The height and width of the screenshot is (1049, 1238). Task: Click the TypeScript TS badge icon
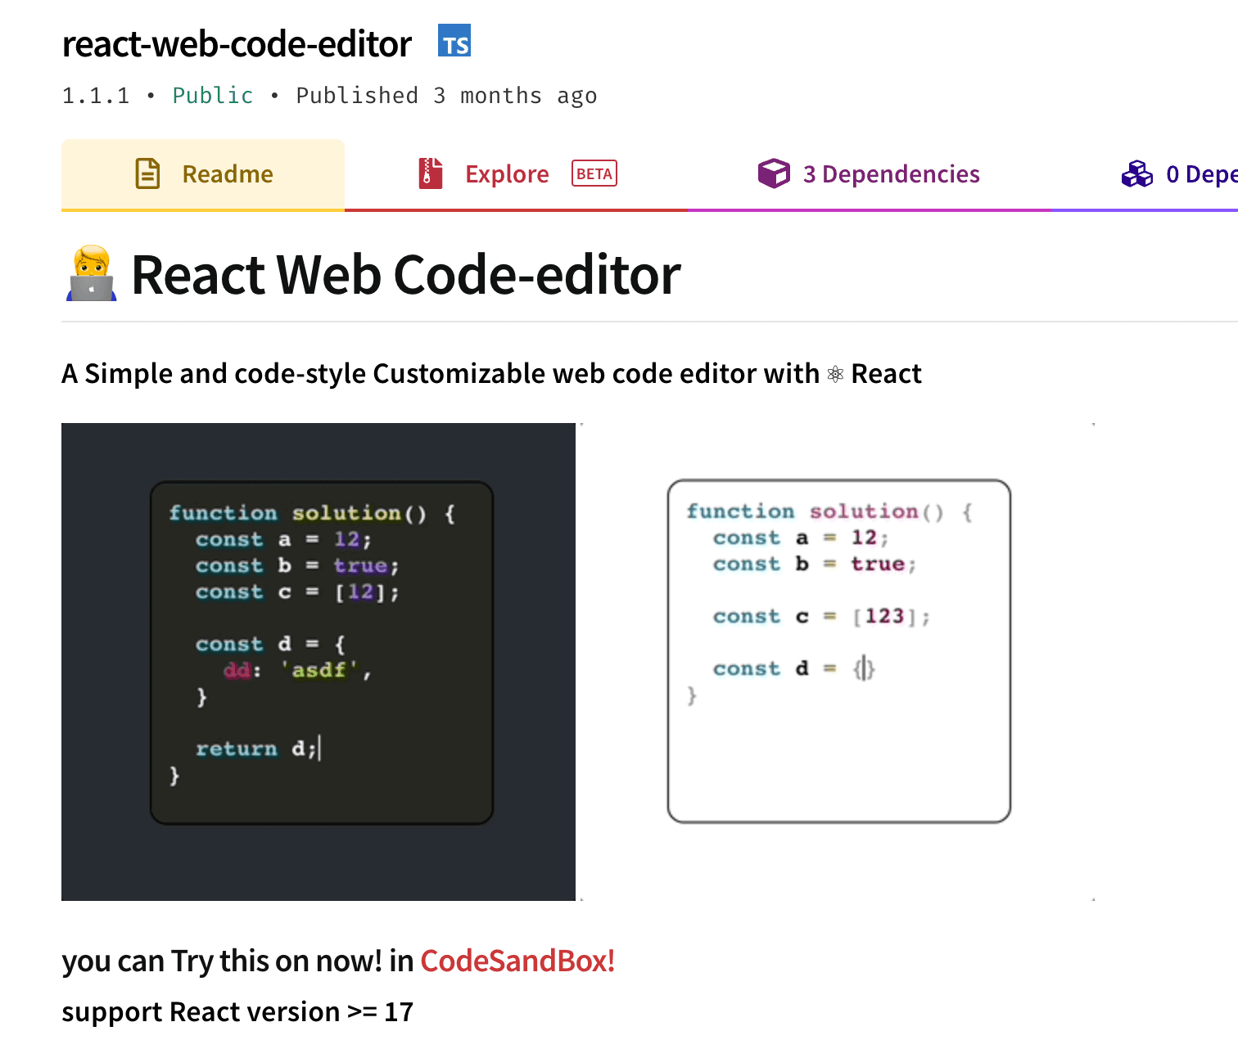pyautogui.click(x=454, y=41)
